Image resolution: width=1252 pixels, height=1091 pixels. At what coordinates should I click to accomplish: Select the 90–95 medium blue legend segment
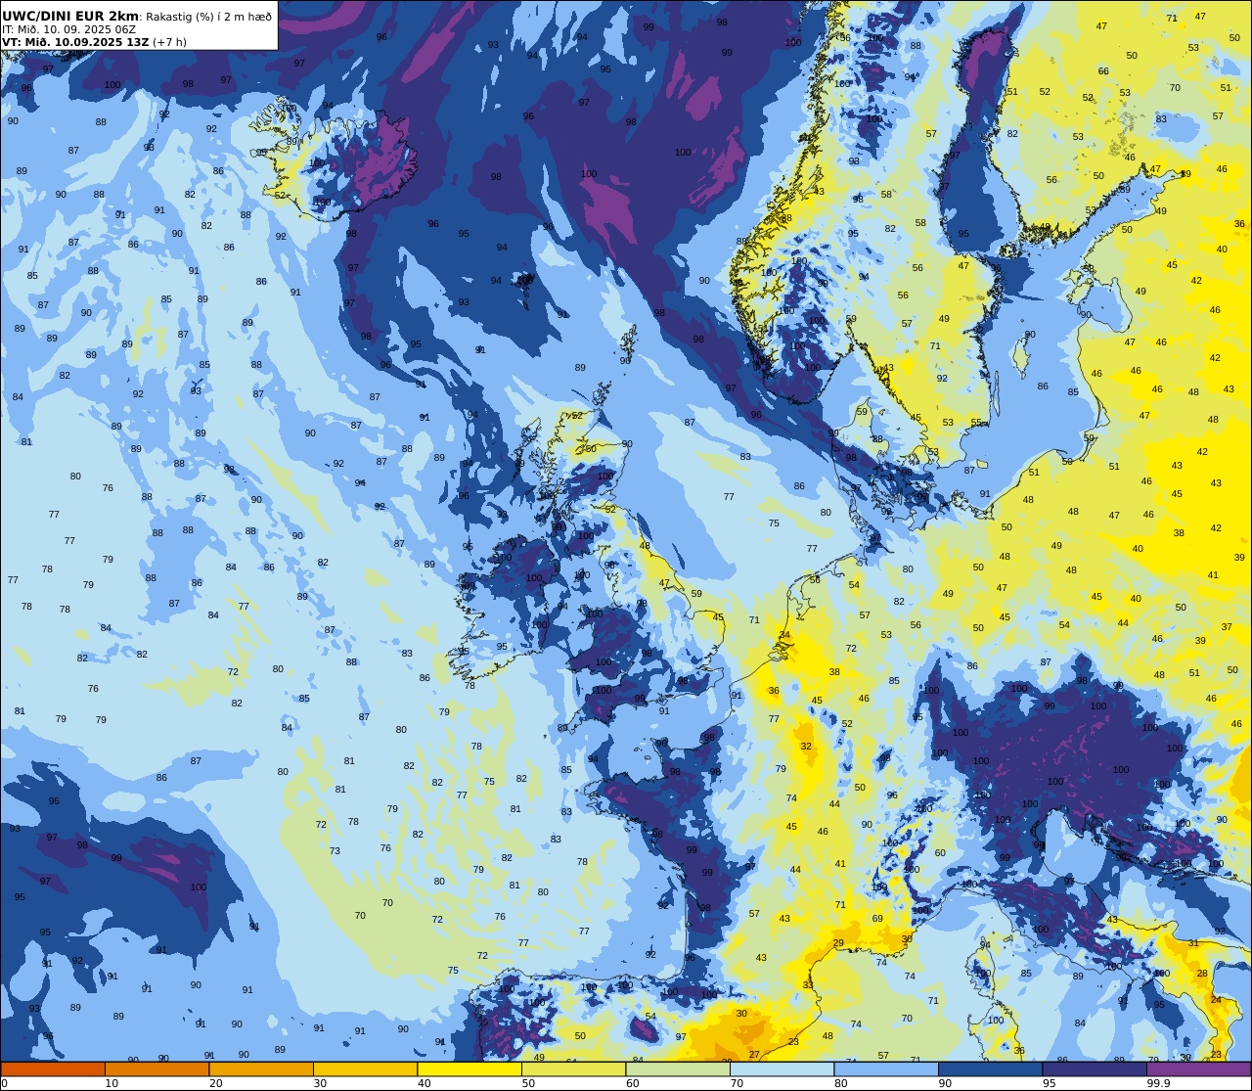tap(991, 1069)
